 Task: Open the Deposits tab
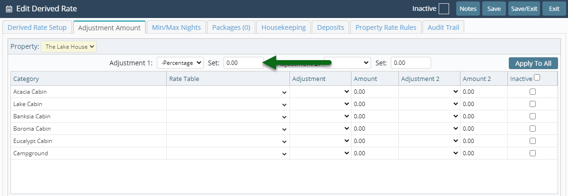click(x=330, y=27)
